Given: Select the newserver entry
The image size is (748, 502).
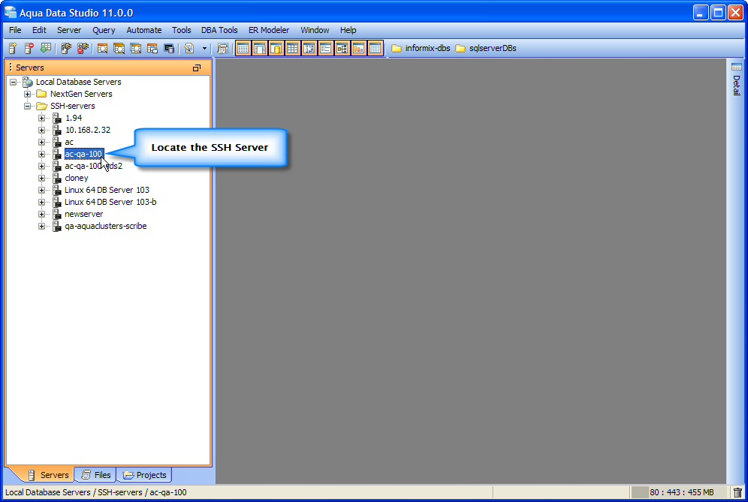Looking at the screenshot, I should (x=83, y=214).
